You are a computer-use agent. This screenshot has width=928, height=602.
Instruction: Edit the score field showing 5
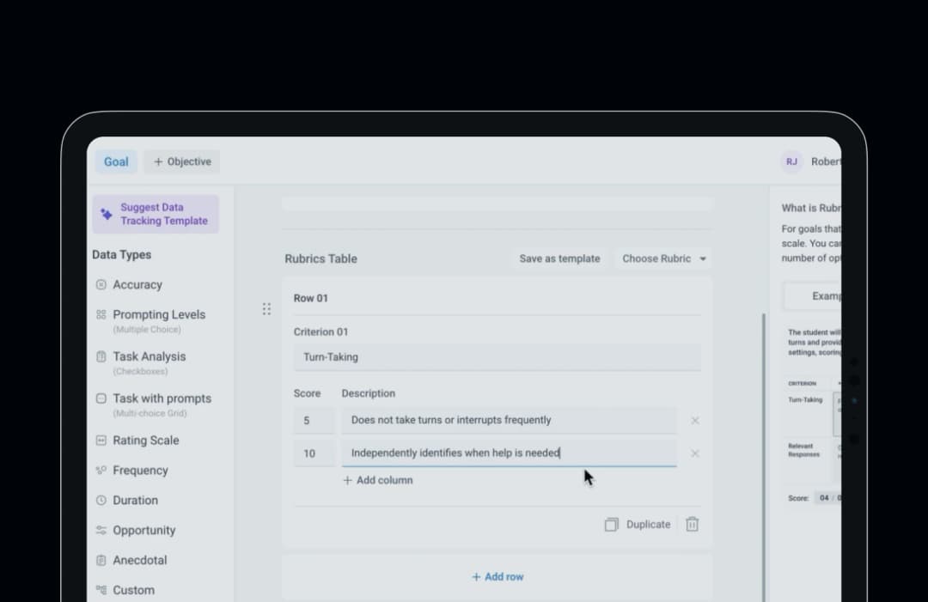(x=314, y=421)
